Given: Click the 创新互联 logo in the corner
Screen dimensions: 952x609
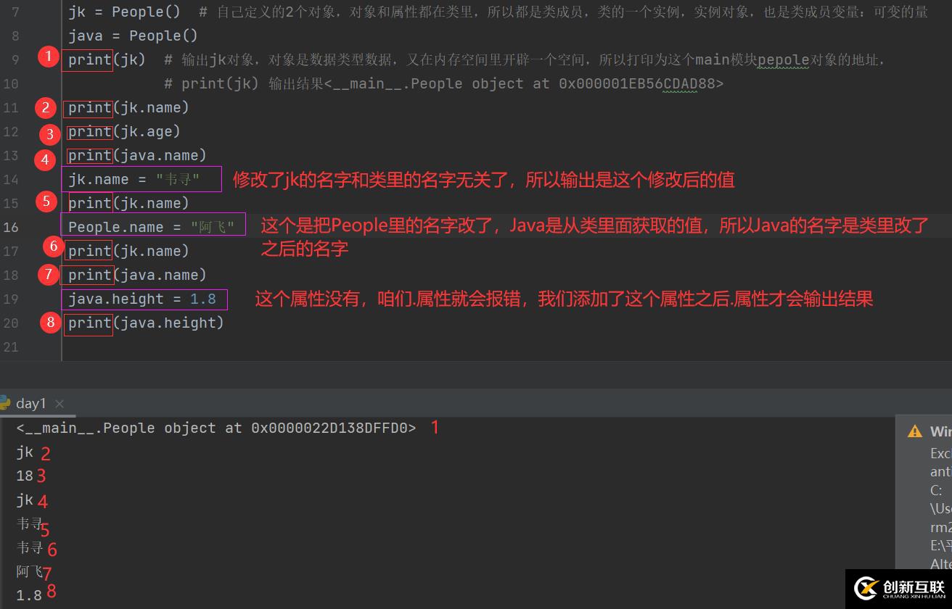Looking at the screenshot, I should pos(900,586).
